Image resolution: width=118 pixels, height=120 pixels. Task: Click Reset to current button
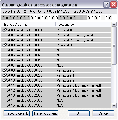pyautogui.click(x=45, y=113)
